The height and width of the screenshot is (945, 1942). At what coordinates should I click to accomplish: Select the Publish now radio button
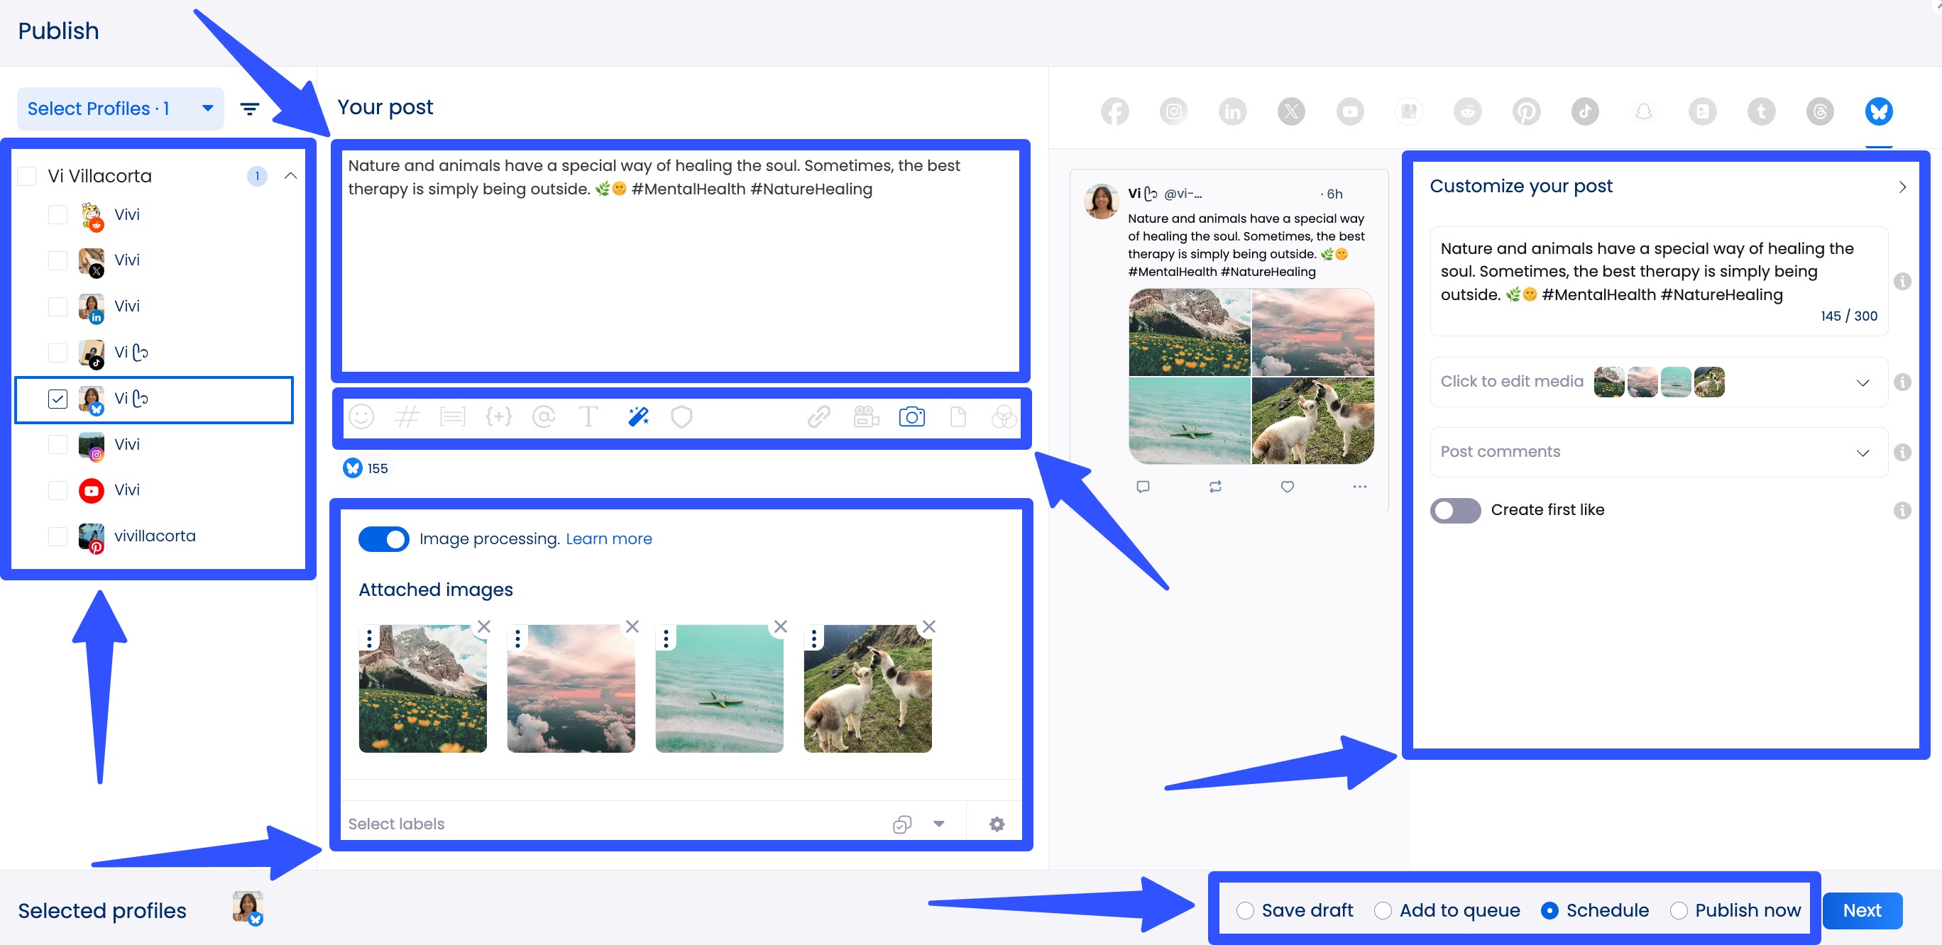coord(1679,910)
